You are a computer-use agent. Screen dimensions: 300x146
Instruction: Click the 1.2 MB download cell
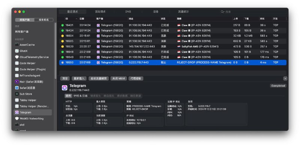tap(248, 36)
